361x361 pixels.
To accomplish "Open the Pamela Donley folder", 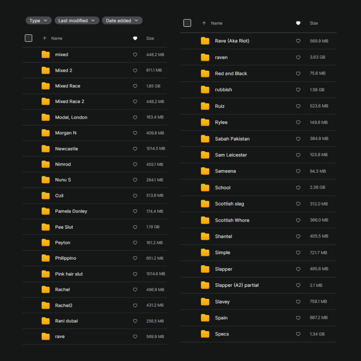I will click(71, 211).
